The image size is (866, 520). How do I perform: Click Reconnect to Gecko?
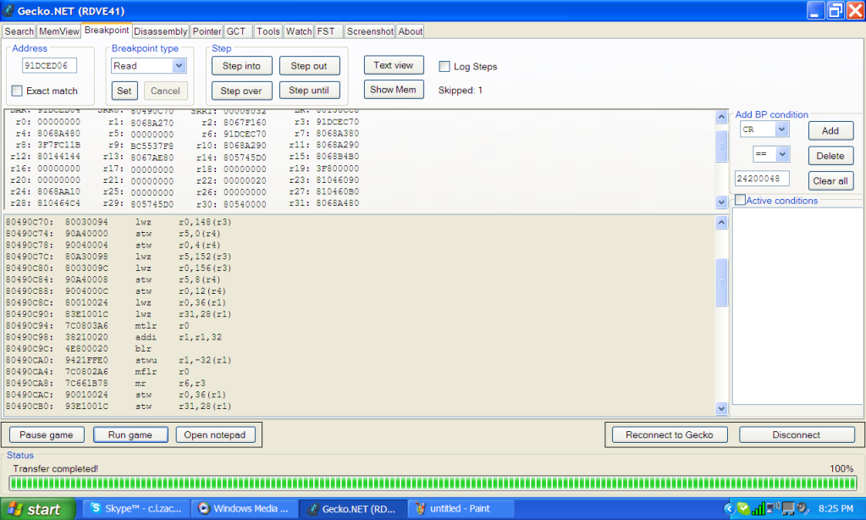pos(670,435)
